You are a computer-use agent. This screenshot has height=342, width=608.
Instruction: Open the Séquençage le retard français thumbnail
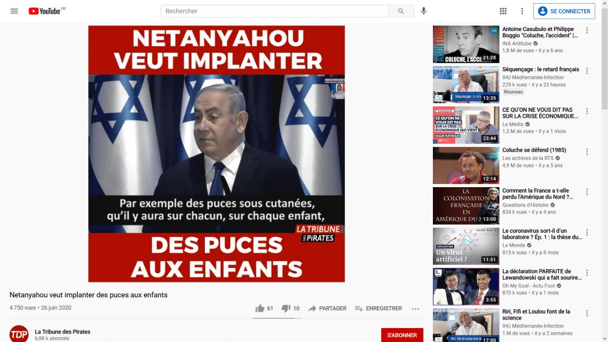(x=466, y=84)
